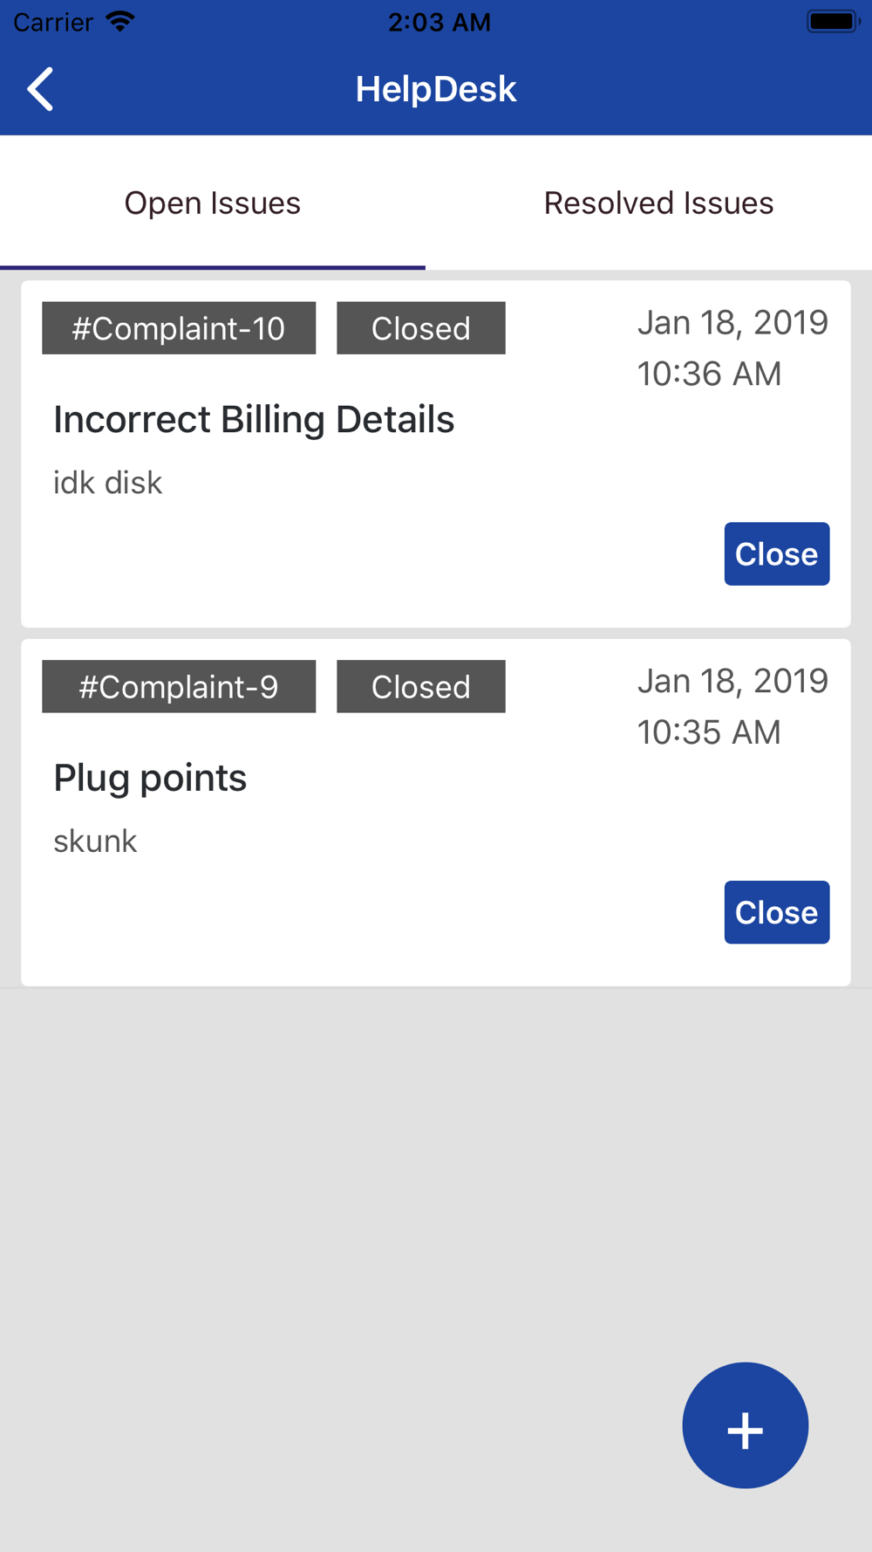The image size is (872, 1552).
Task: Tap the HelpDesk header title
Action: tap(436, 89)
